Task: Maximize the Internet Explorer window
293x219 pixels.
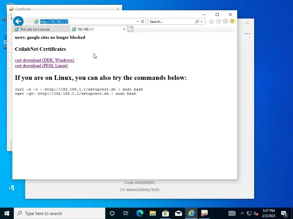Action: tap(217, 15)
